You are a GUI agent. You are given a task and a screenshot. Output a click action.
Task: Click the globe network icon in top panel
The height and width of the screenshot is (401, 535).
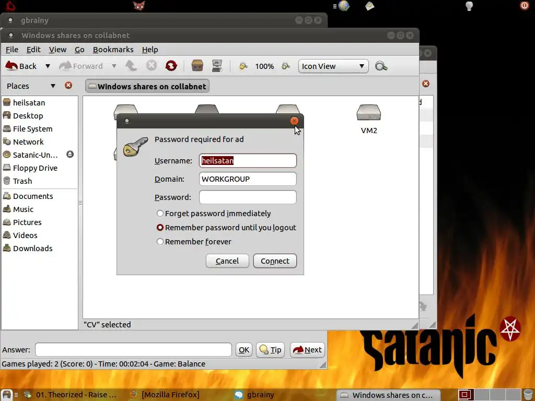click(344, 6)
